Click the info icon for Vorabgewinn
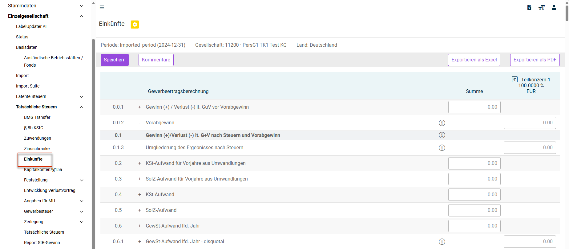 click(x=442, y=123)
